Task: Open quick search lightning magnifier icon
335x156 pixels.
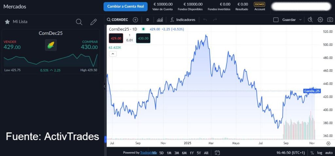Action: tap(310, 20)
